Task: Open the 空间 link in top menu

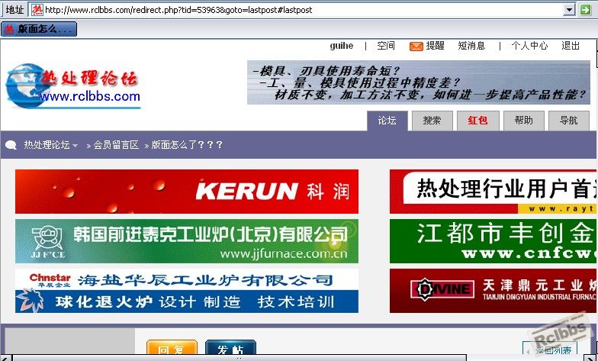Action: tap(386, 46)
